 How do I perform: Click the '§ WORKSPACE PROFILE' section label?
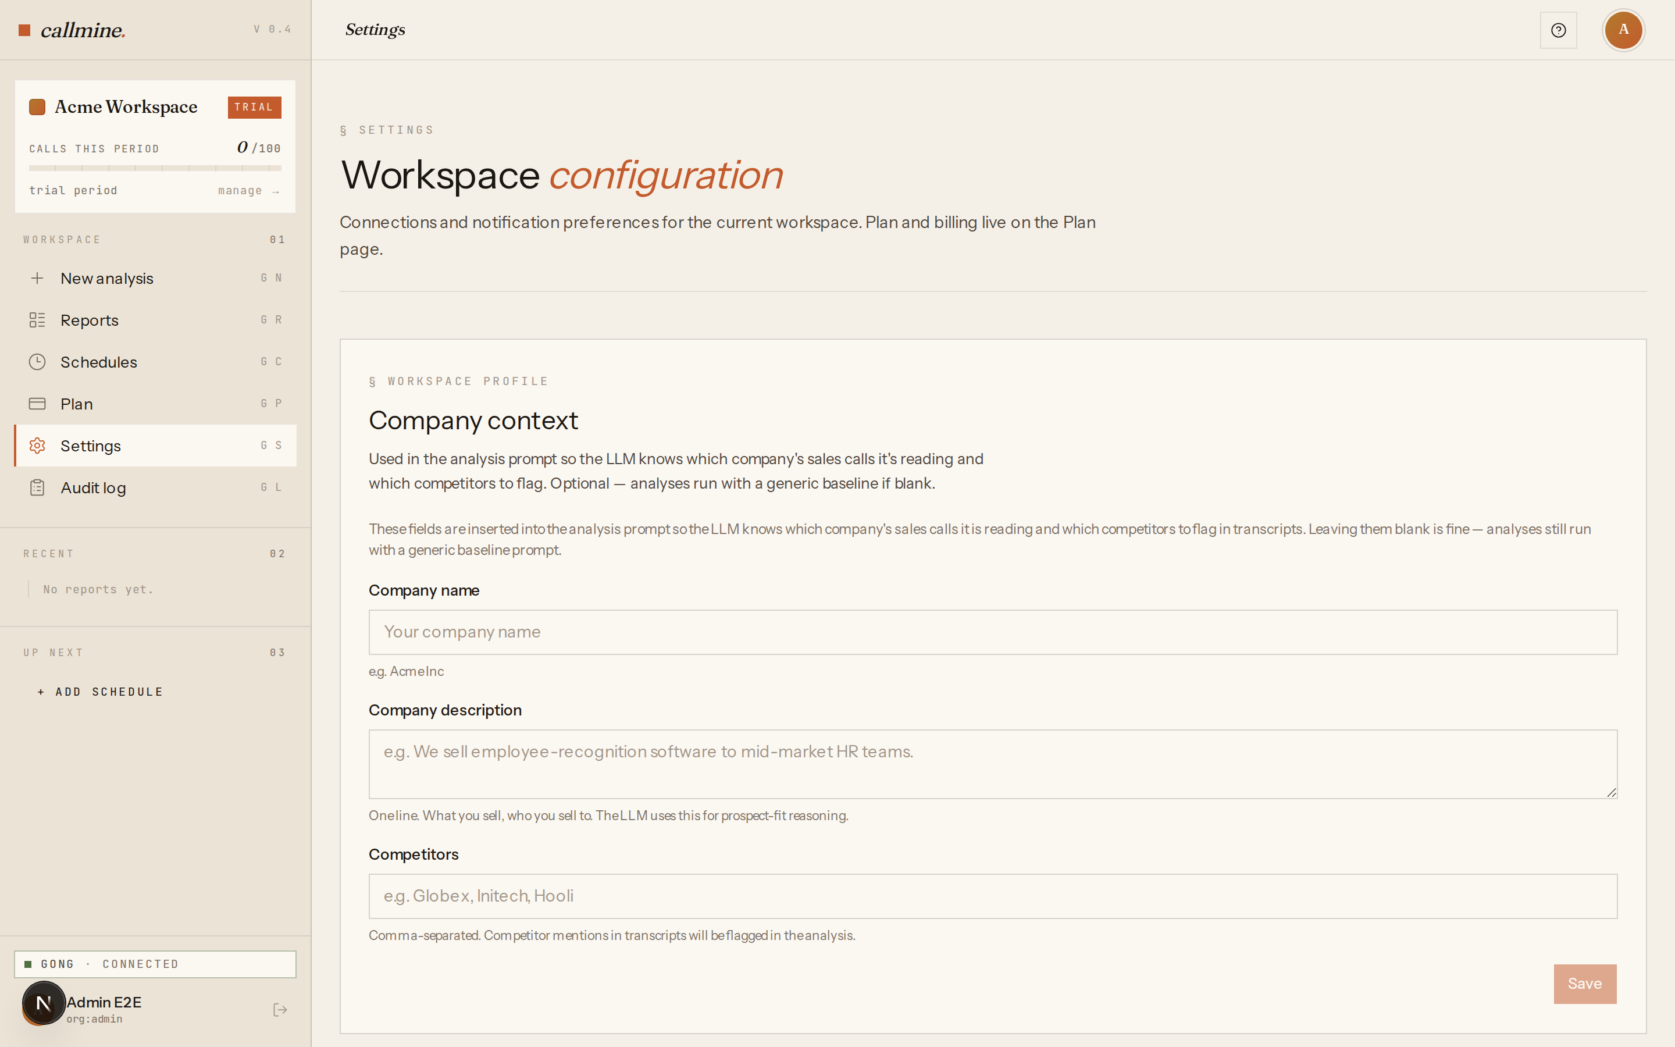(x=459, y=381)
